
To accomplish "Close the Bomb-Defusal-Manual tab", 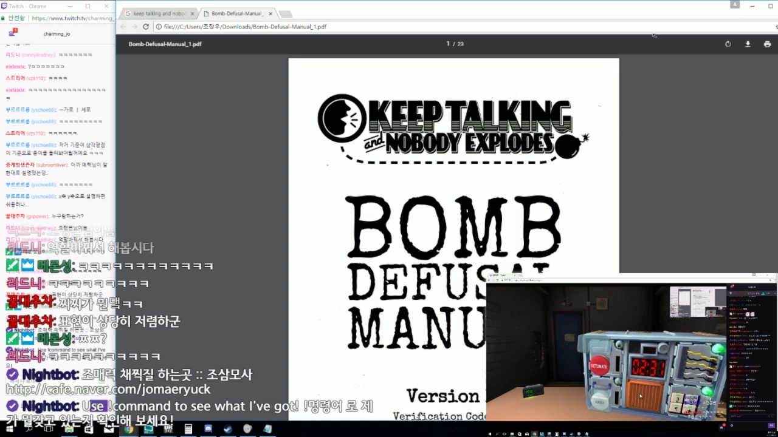I will (x=270, y=13).
